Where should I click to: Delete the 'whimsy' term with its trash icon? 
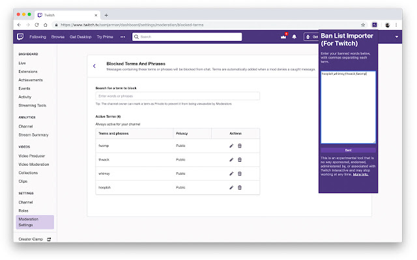tap(240, 174)
